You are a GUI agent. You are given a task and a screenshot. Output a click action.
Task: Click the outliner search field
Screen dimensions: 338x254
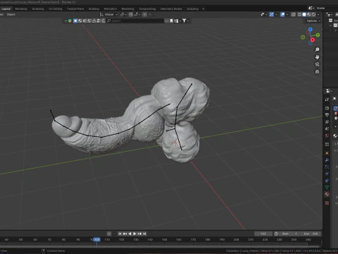tap(136, 21)
